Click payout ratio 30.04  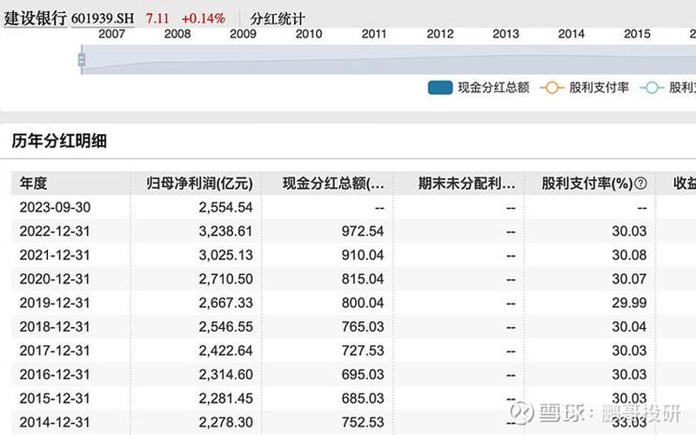point(629,327)
